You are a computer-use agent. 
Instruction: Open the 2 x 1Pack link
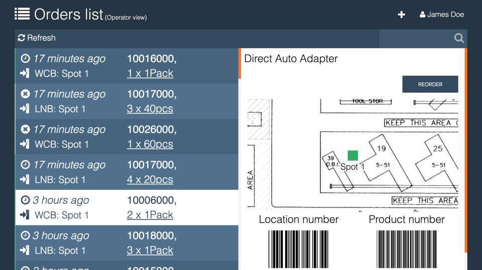tap(150, 215)
